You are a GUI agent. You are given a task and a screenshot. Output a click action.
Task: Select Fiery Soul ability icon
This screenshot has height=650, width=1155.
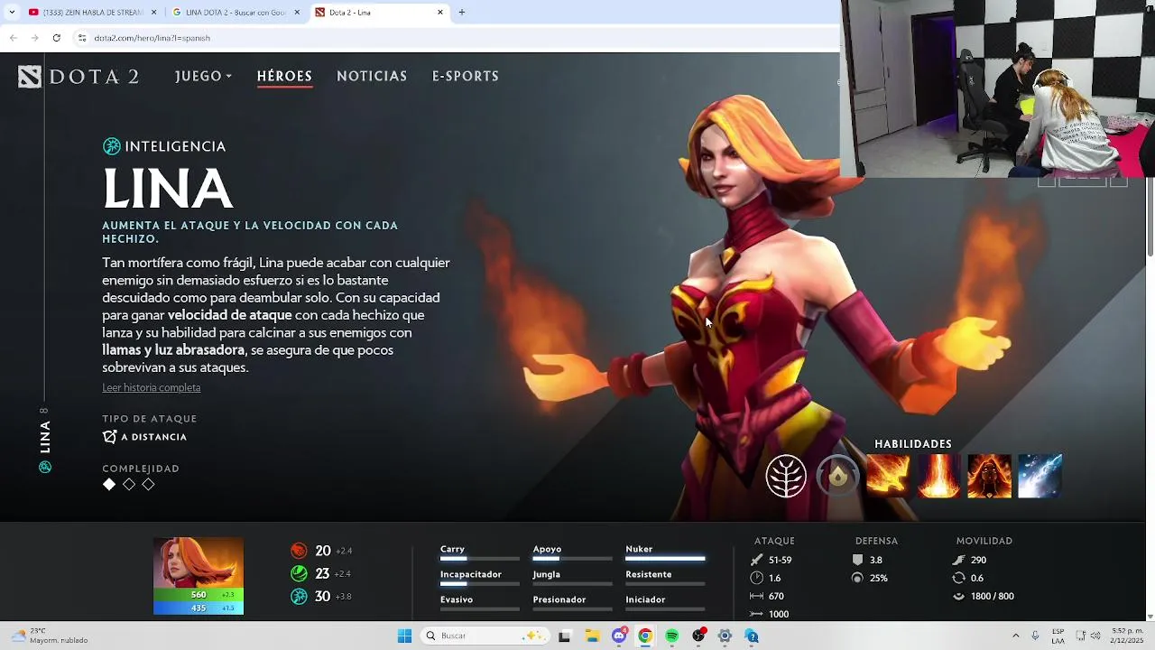(x=989, y=476)
